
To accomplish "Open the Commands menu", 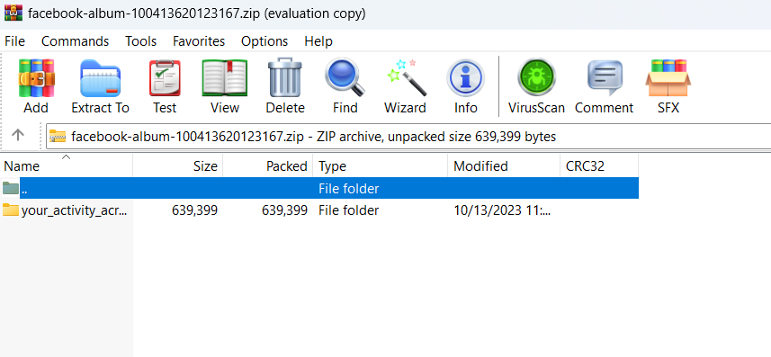I will [76, 41].
